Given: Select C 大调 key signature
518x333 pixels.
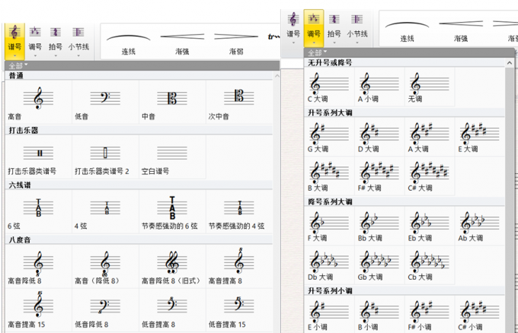Looking at the screenshot, I should pos(329,87).
